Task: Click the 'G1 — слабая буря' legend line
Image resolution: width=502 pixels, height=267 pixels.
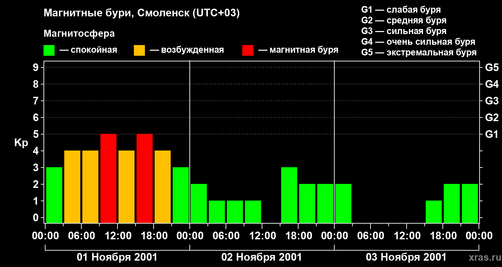Action: [401, 10]
